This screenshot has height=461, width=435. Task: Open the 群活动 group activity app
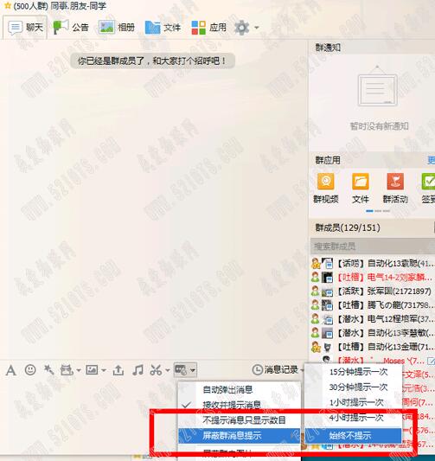pos(395,189)
